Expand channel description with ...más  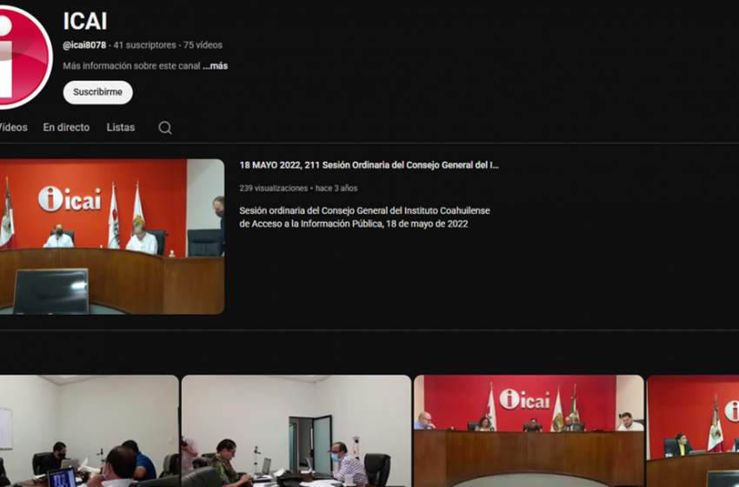215,66
